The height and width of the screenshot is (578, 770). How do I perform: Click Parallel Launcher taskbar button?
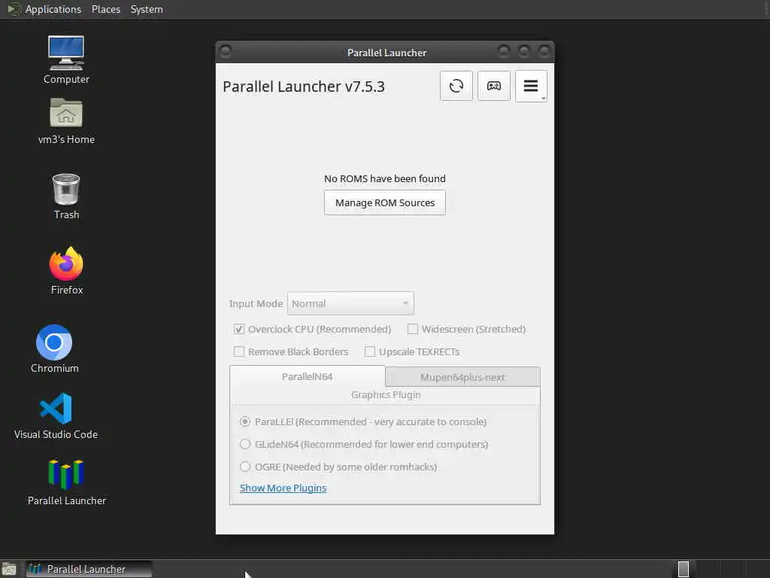point(89,569)
